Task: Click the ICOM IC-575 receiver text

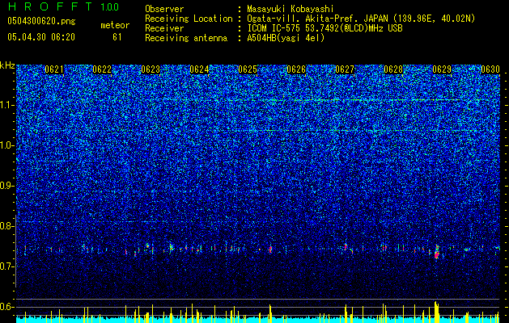Action: [x=324, y=28]
